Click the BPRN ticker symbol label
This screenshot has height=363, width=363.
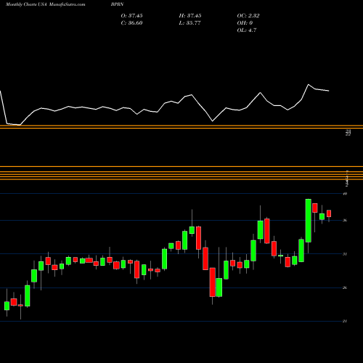pos(118,4)
